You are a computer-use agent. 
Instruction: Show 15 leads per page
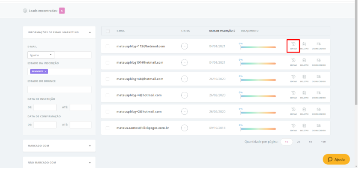(x=287, y=142)
